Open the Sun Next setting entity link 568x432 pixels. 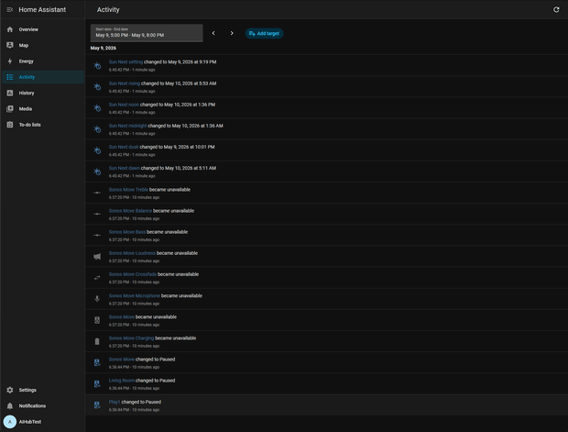pyautogui.click(x=126, y=62)
